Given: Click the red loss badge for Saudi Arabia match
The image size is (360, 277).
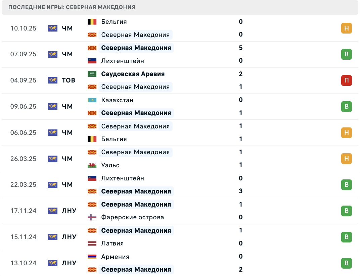Looking at the screenshot, I should click(x=347, y=80).
